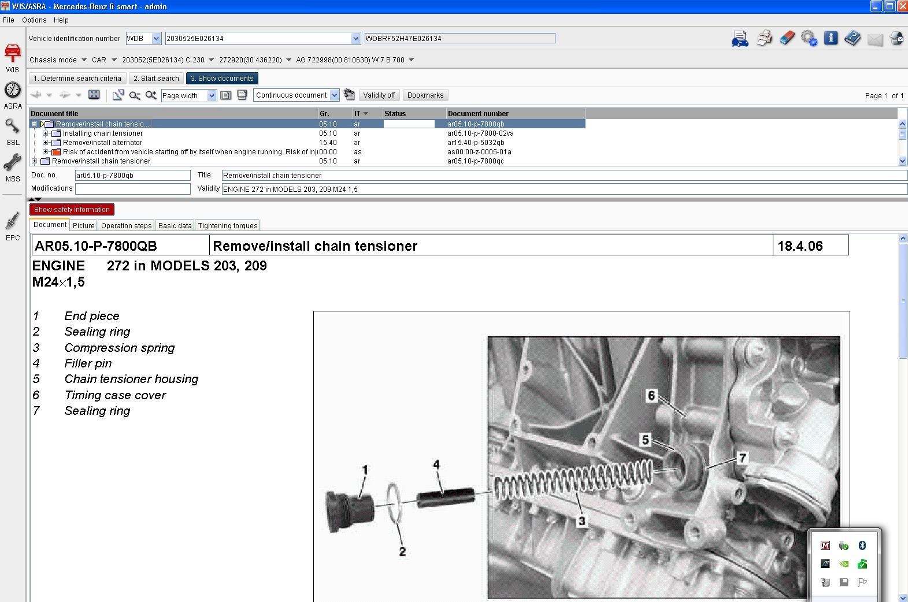This screenshot has width=908, height=602.
Task: Open the Page width zoom dropdown
Action: (x=212, y=96)
